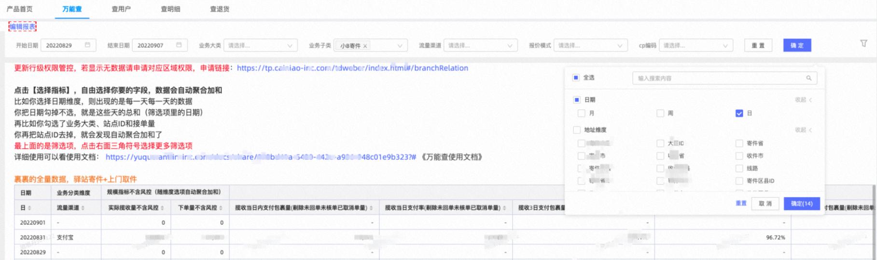Switch to the 查退货 tab

pos(220,9)
